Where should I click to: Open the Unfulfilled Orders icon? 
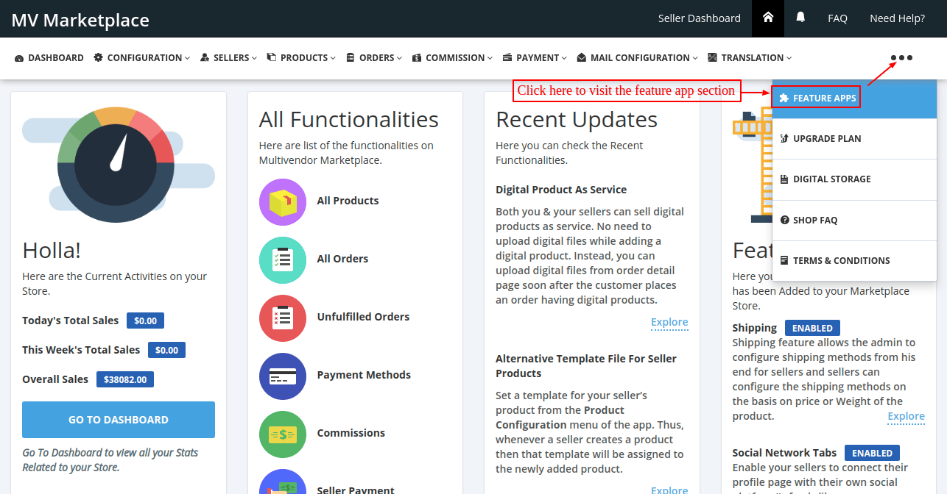coord(283,317)
